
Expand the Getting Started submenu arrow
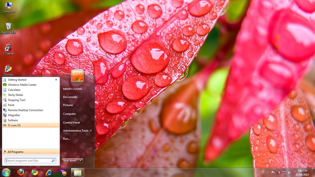(x=56, y=80)
